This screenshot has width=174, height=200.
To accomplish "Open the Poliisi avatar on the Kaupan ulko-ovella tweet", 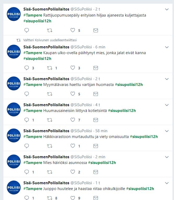I will pos(14,52).
